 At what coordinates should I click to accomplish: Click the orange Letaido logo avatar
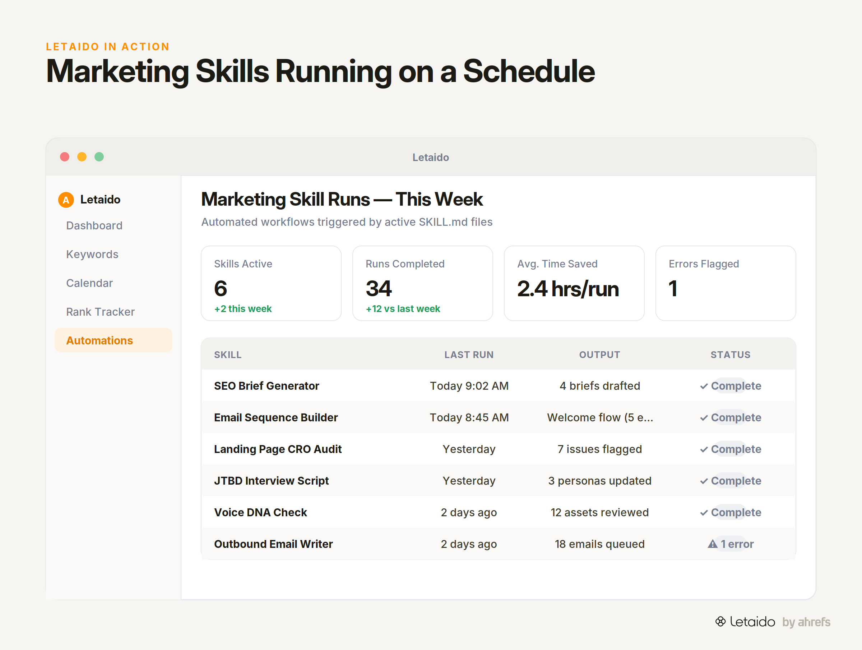(66, 200)
